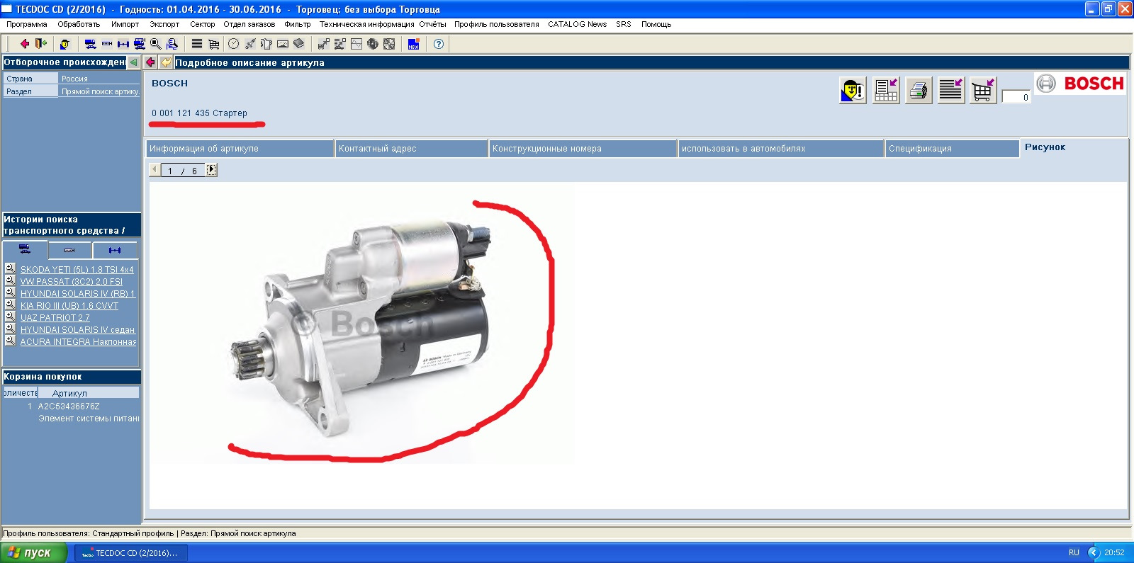Switch to использовать в автомобилях tab
The width and height of the screenshot is (1134, 563).
click(x=781, y=149)
